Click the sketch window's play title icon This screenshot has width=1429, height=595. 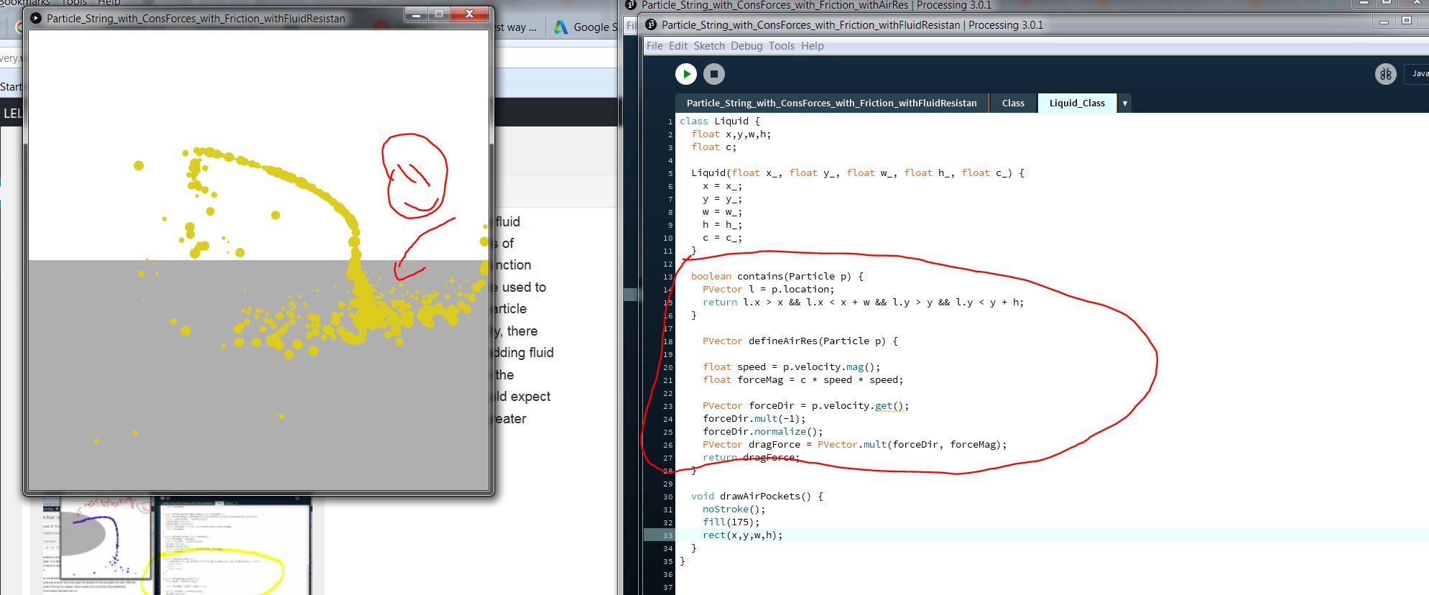tap(36, 19)
